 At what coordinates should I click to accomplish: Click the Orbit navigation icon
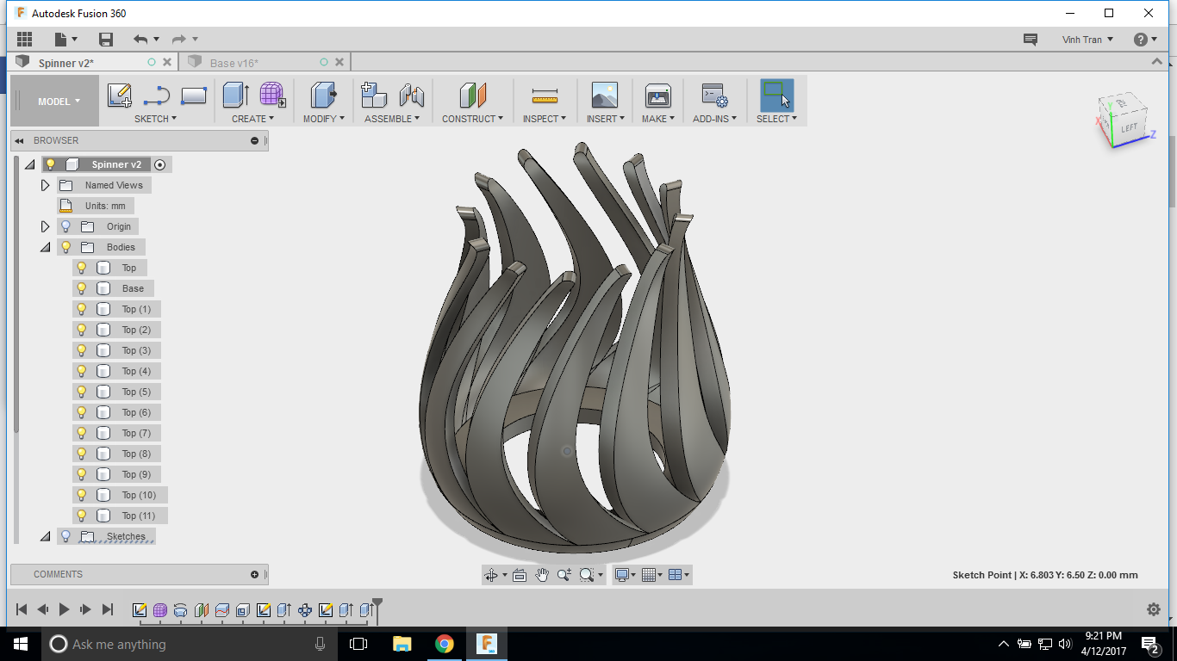[491, 575]
